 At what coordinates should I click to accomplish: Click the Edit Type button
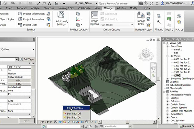(27, 59)
